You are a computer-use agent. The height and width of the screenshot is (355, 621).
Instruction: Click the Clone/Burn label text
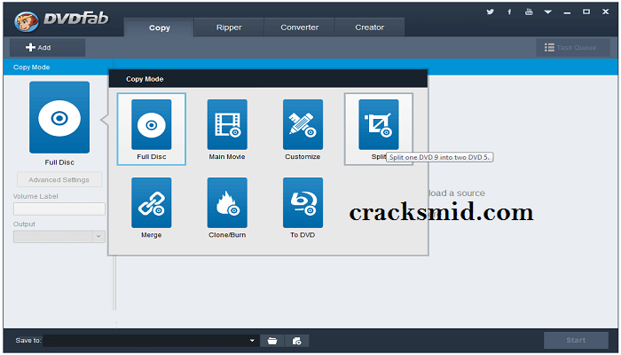pyautogui.click(x=227, y=235)
